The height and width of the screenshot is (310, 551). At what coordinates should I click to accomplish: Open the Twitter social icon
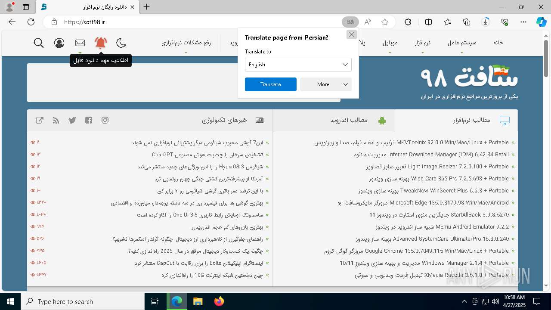72,120
